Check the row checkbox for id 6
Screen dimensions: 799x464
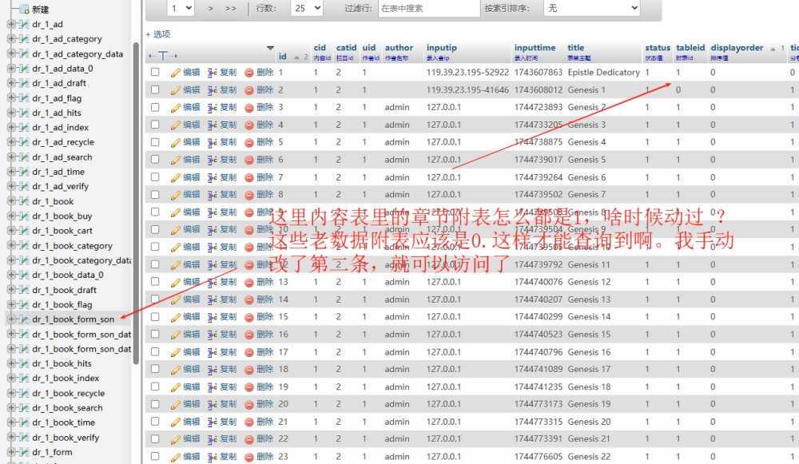(x=155, y=160)
